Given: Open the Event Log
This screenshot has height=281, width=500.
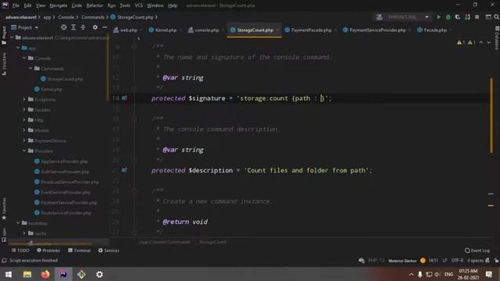Looking at the screenshot, I should click(x=477, y=251).
